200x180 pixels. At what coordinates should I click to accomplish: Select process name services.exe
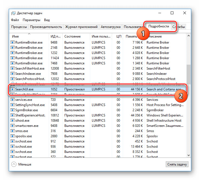pyautogui.click(x=24, y=100)
